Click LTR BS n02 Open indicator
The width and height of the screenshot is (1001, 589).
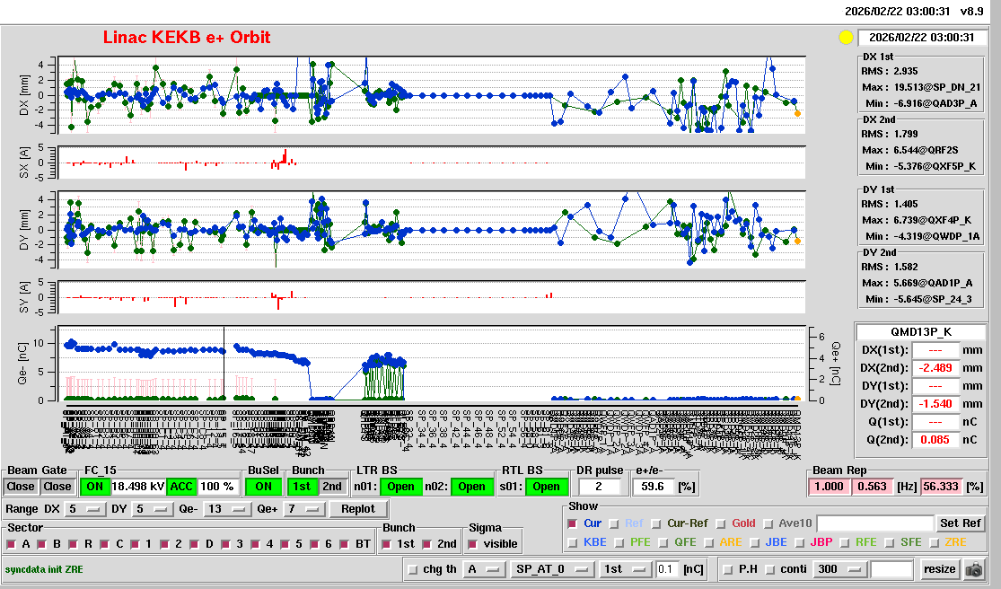pyautogui.click(x=472, y=487)
